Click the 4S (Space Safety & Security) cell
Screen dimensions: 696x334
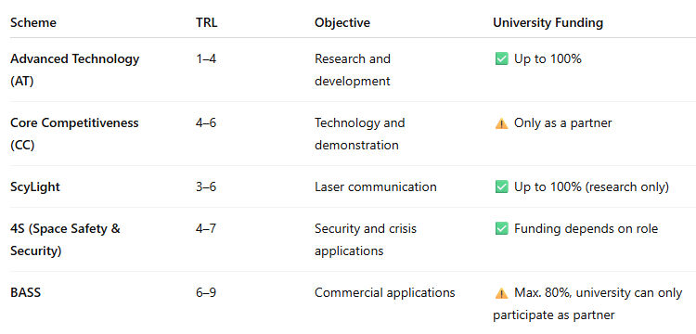click(65, 240)
